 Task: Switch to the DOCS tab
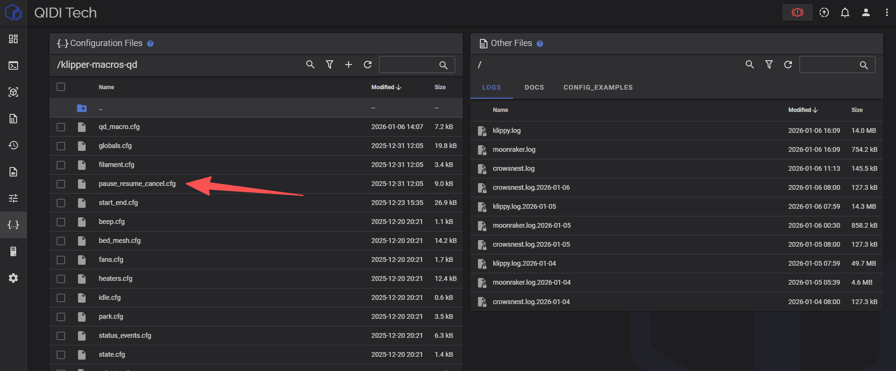[534, 87]
